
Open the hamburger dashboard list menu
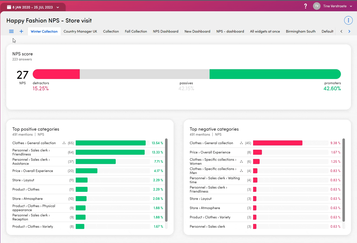[11, 31]
